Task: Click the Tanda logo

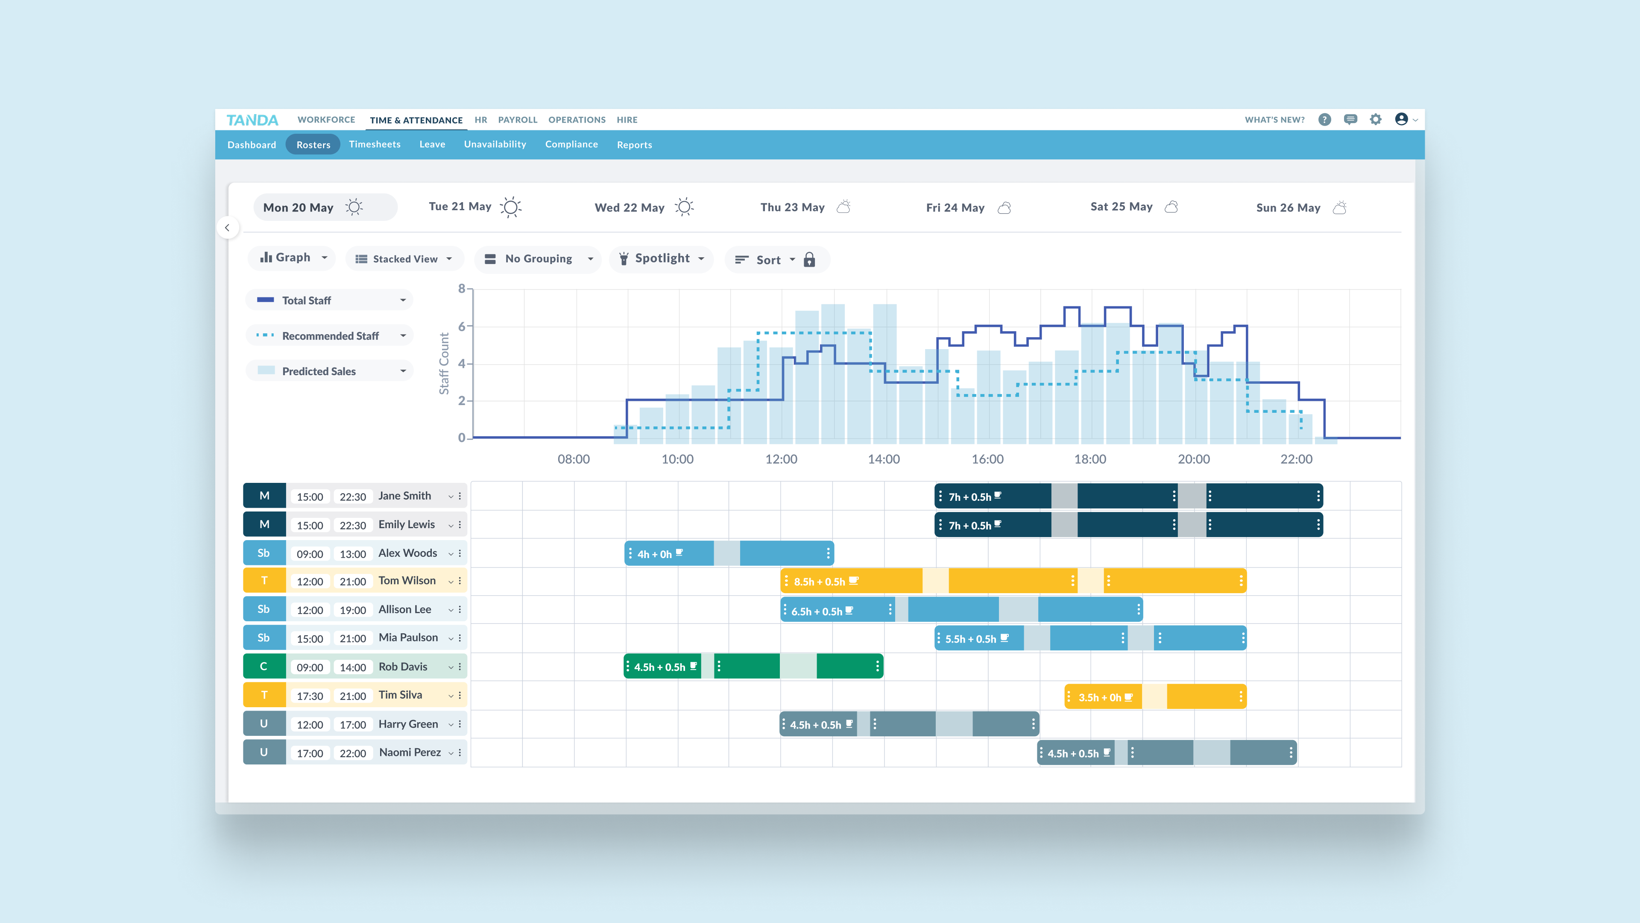Action: [x=252, y=120]
